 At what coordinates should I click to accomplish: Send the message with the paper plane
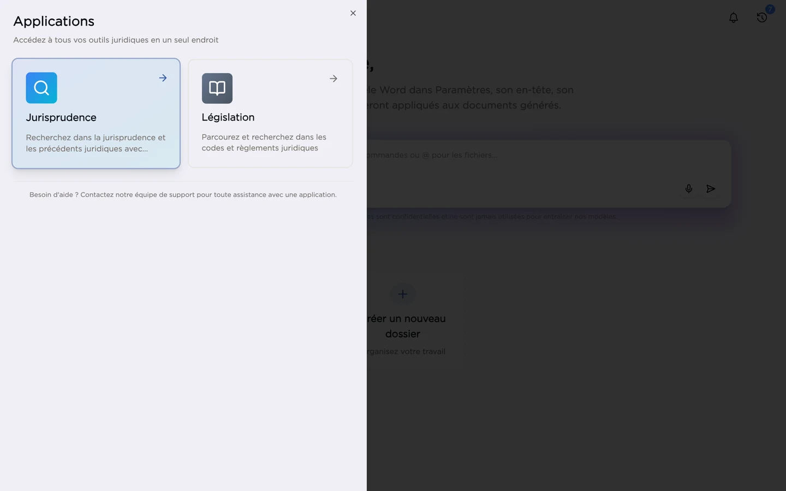click(711, 189)
